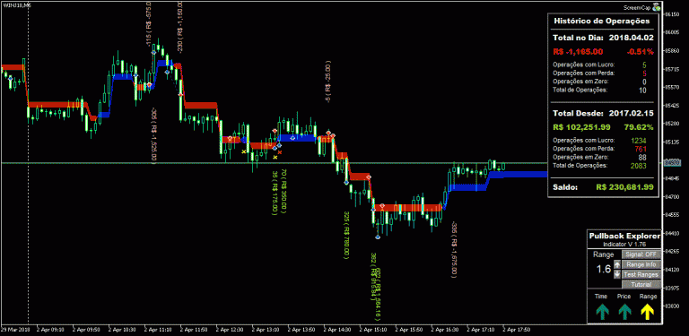Select the -335 (R$ -1,675.00) trade label

[x=453, y=249]
